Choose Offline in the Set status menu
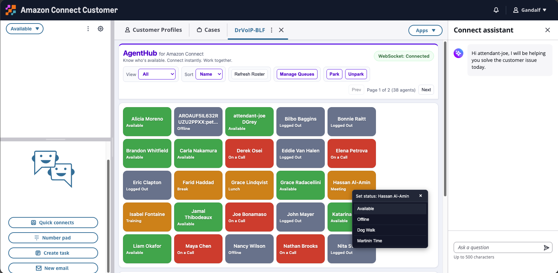 click(x=390, y=219)
